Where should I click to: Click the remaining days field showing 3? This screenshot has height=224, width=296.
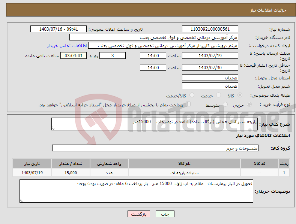click(x=113, y=55)
